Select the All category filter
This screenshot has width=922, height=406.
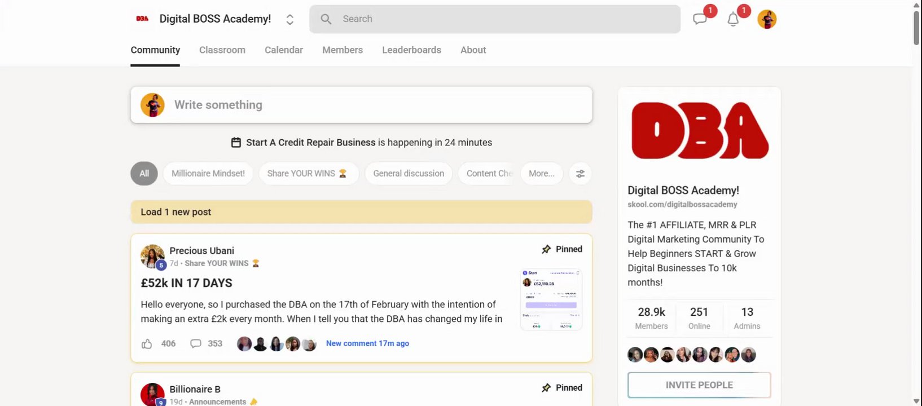click(x=144, y=174)
